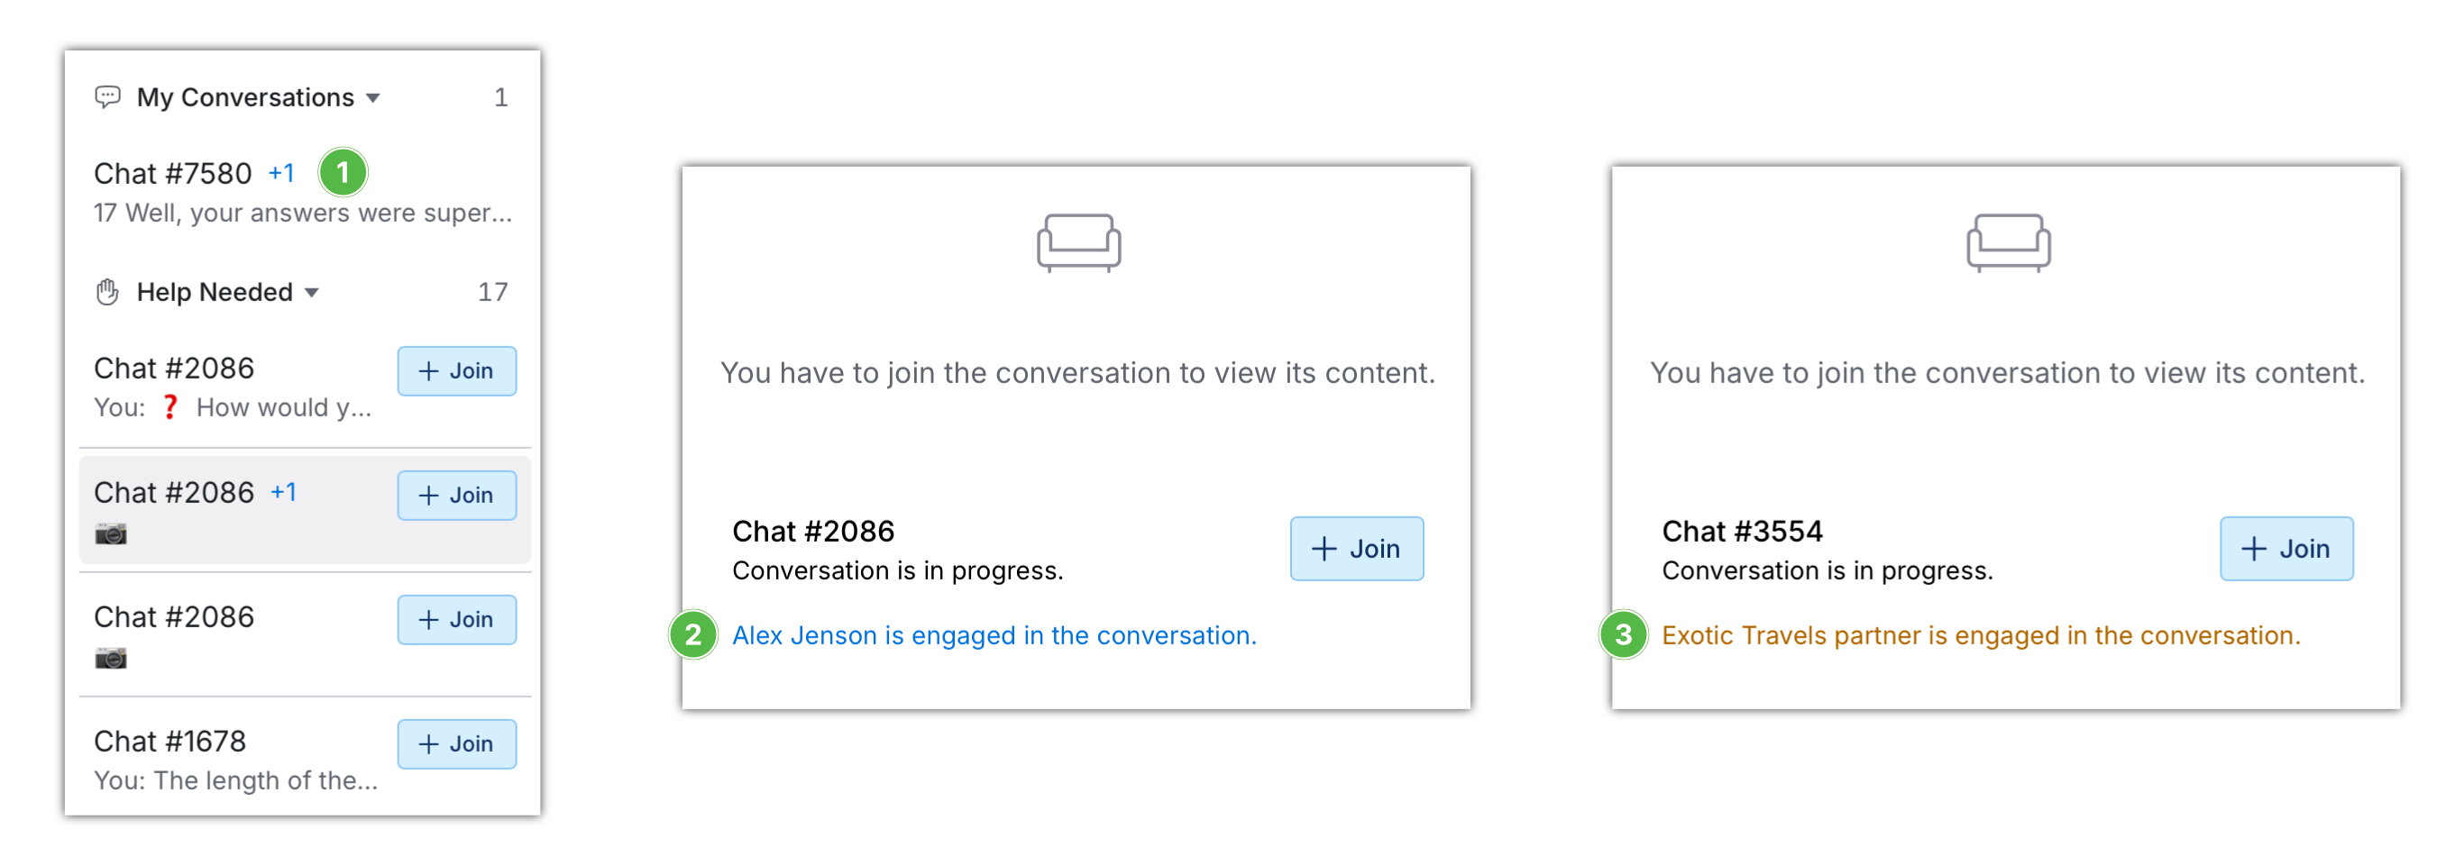2464x866 pixels.
Task: Click the Help Needed raised hand icon
Action: 107,292
